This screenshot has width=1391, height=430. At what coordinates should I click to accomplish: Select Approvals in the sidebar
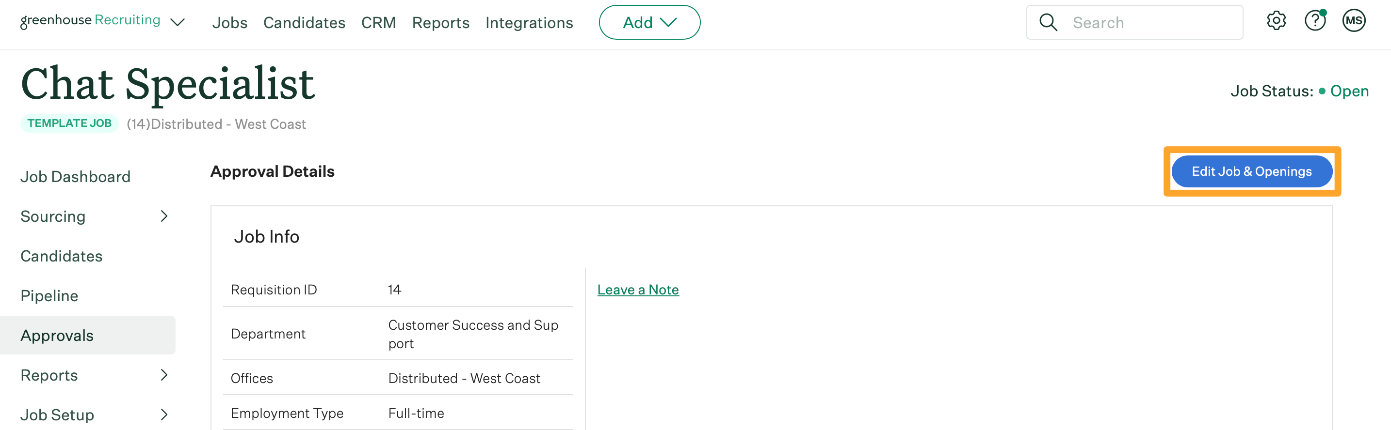click(x=57, y=335)
